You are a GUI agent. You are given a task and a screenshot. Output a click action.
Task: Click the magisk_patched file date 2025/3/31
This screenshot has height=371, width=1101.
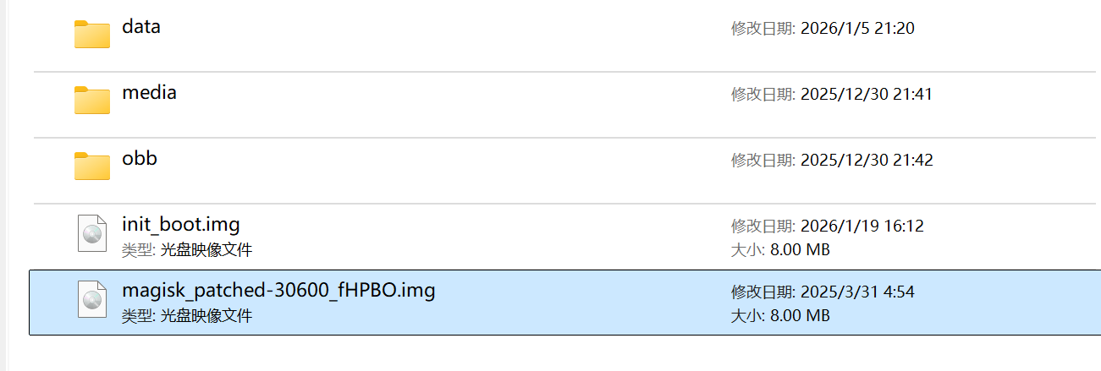click(x=856, y=292)
